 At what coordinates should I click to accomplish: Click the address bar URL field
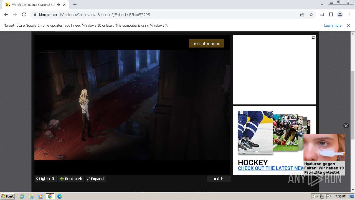[x=166, y=15]
